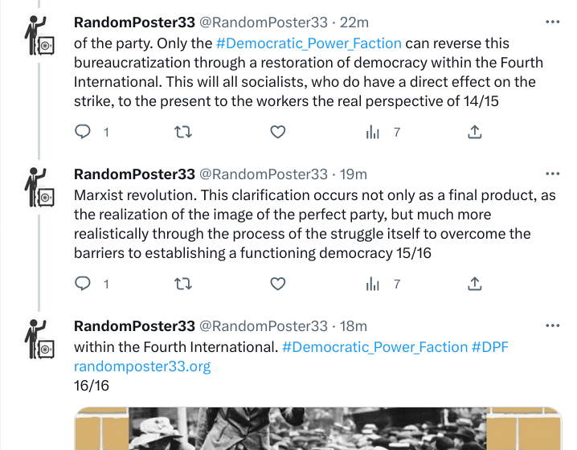Viewport: 577px width, 450px height.
Task: View analytics of the 15/16 tweet
Action: click(x=373, y=283)
